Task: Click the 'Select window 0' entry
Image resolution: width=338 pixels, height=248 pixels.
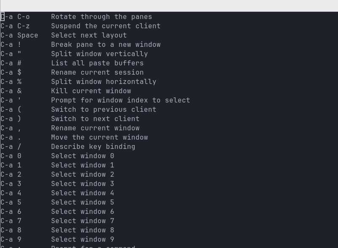Action: coord(82,156)
